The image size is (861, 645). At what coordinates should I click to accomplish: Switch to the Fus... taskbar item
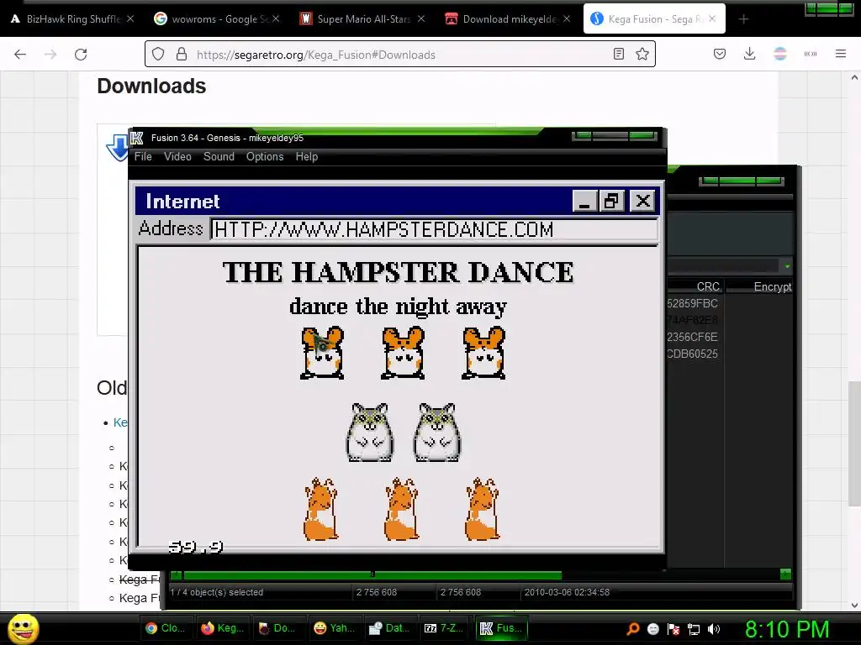coord(502,628)
